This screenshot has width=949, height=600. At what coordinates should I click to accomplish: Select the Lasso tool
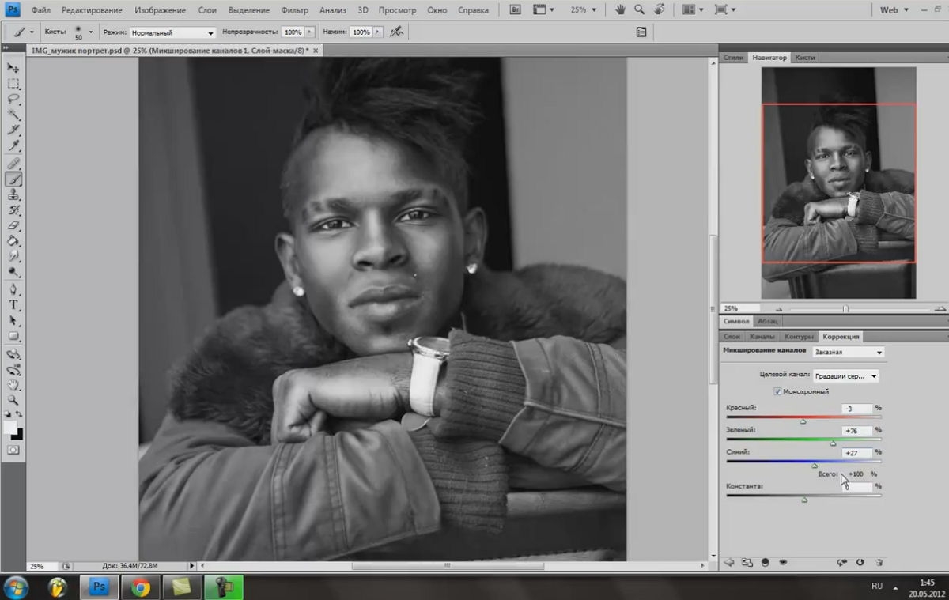(13, 99)
